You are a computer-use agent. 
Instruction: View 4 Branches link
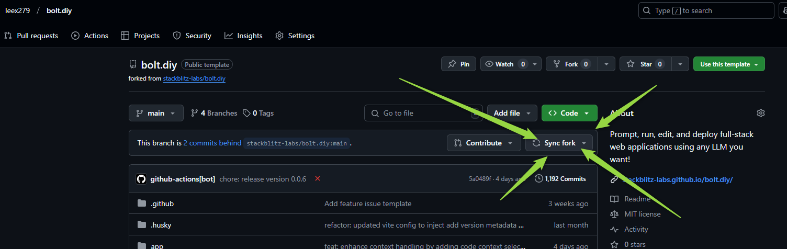point(214,113)
